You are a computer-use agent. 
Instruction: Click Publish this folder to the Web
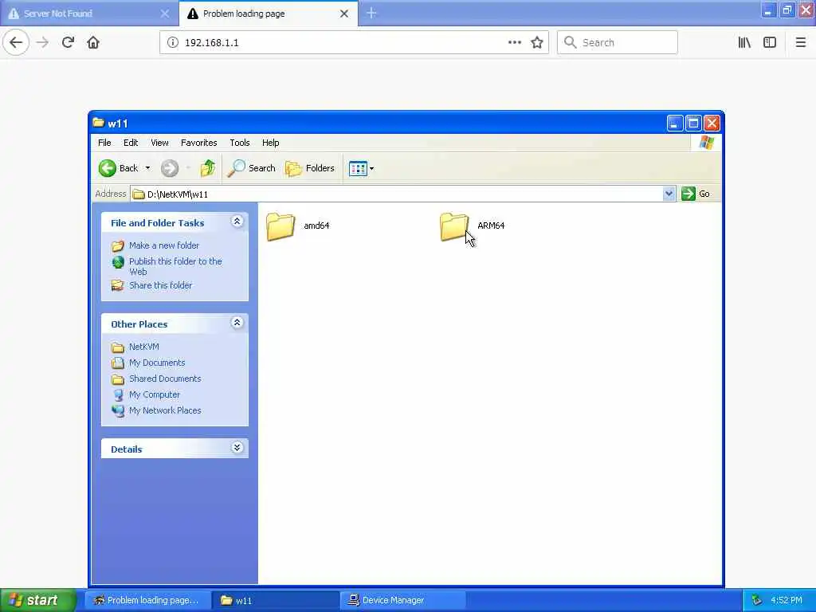click(175, 266)
